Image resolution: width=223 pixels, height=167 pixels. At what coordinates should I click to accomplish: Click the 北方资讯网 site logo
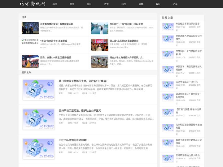33,4
